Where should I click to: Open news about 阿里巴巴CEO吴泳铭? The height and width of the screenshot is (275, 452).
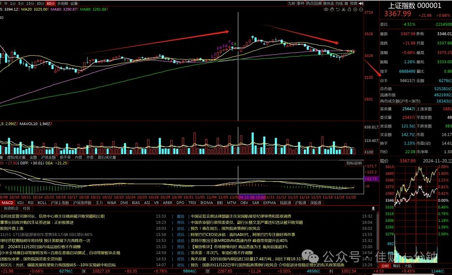coord(243,235)
